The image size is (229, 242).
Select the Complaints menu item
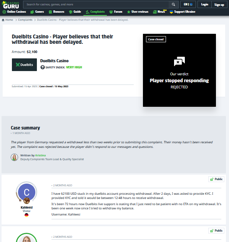coord(95,12)
